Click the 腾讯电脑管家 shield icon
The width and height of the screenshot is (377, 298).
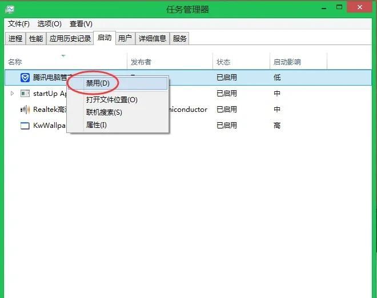25,78
